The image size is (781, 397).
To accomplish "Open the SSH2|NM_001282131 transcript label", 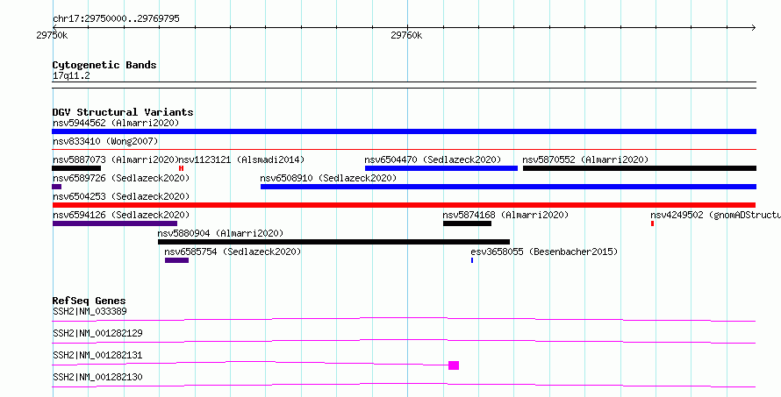I will point(97,355).
